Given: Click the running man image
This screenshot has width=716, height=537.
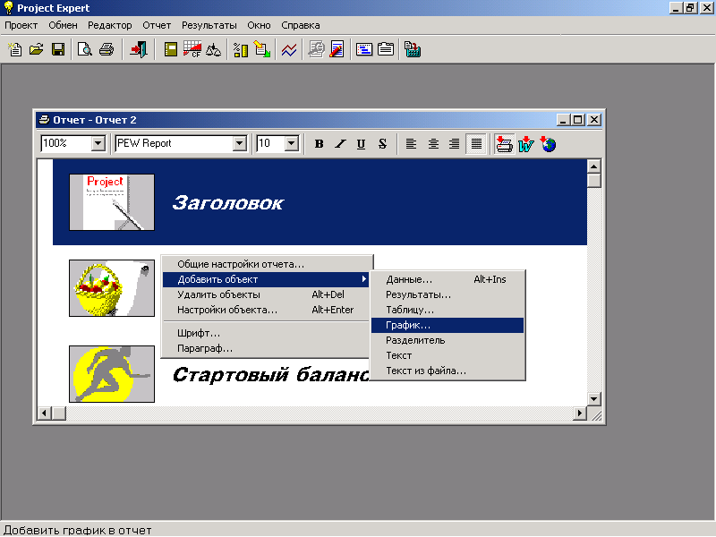Looking at the screenshot, I should 112,374.
